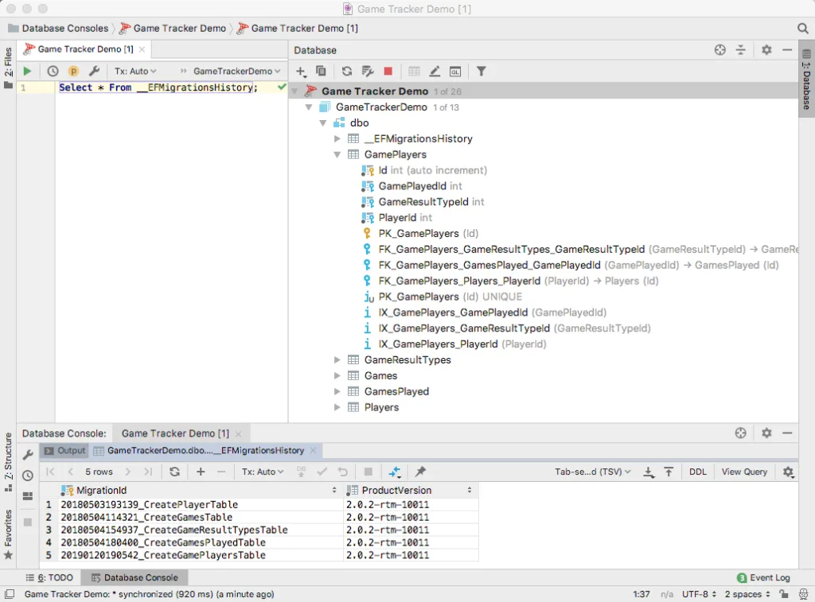Open the filter funnel in Database toolbar
Image resolution: width=815 pixels, height=602 pixels.
(x=482, y=71)
